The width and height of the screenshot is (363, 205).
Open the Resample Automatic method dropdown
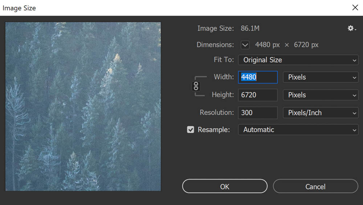(x=298, y=130)
